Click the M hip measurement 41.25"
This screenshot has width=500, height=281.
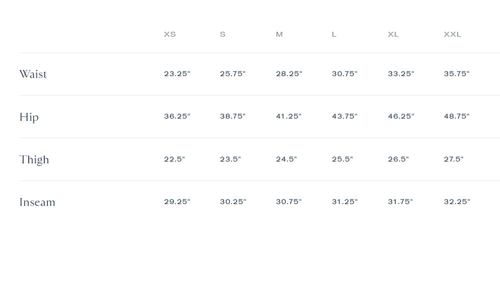coord(288,116)
